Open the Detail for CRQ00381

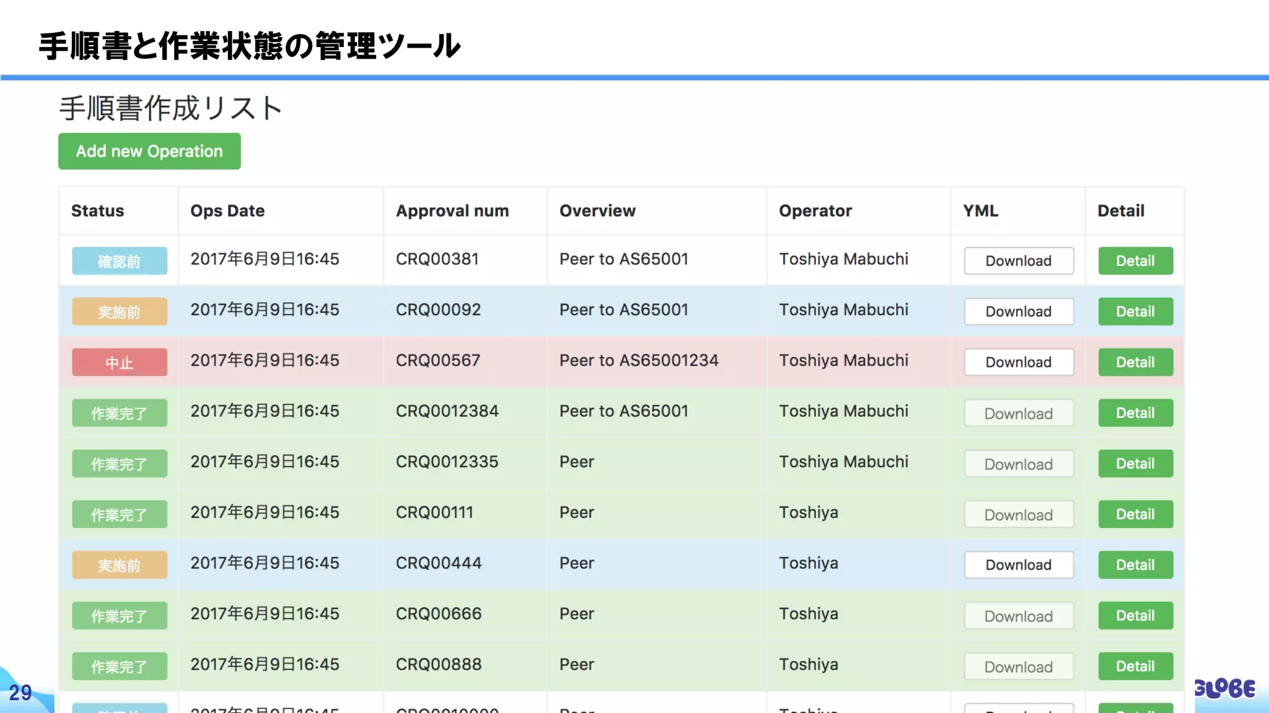(x=1135, y=261)
